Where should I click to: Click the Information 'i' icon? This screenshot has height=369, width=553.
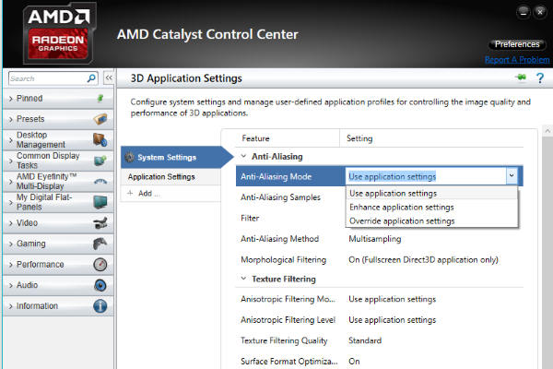tap(100, 305)
